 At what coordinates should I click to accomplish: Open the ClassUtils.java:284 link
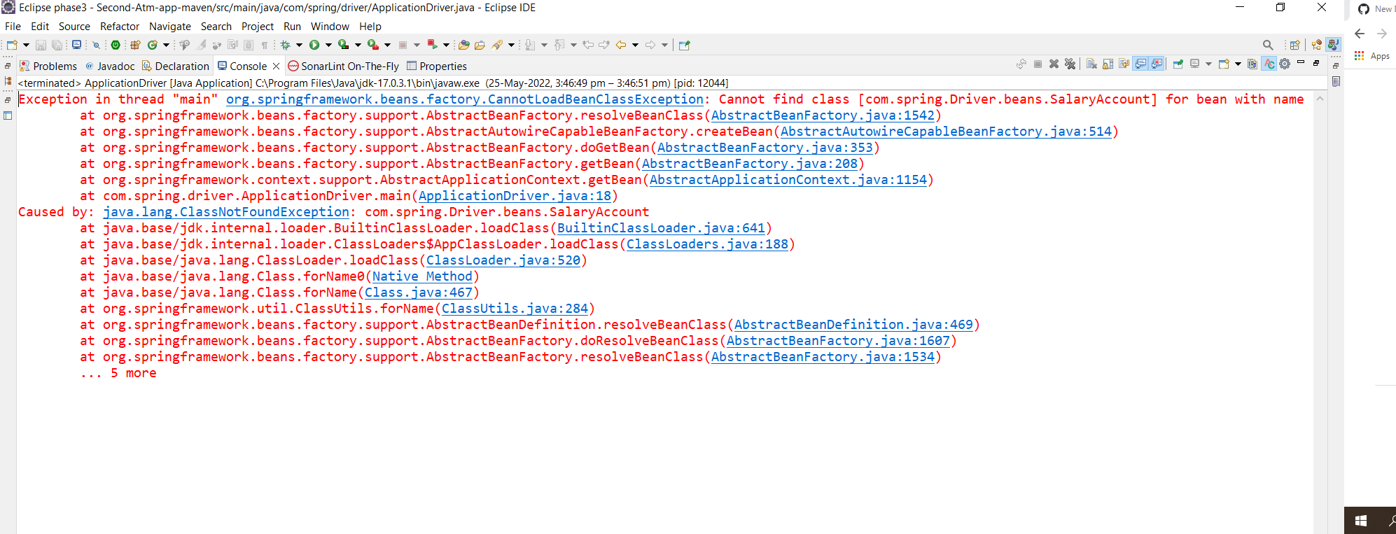[515, 309]
